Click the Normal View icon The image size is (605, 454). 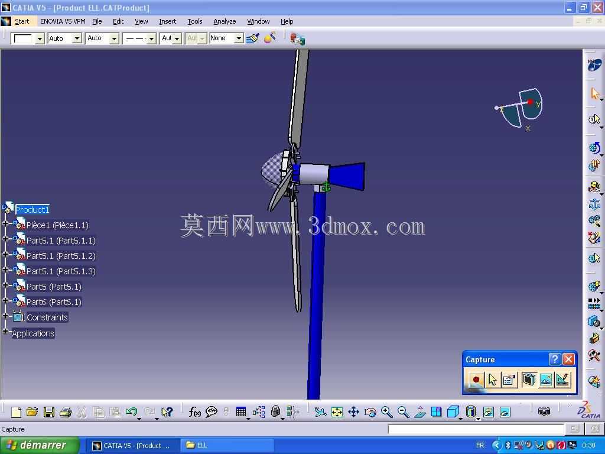[420, 412]
